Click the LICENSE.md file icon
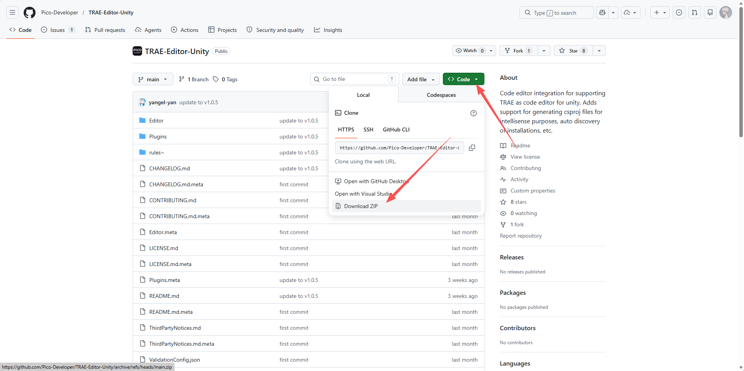Screen dimensions: 744x371 tap(142, 248)
